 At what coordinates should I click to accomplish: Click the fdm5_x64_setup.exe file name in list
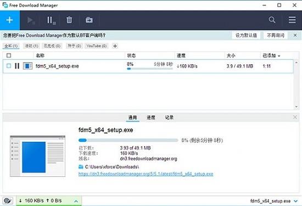[x=57, y=66]
